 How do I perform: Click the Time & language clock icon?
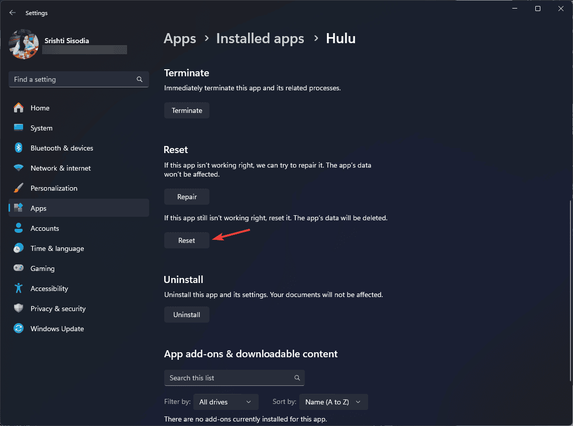point(19,248)
